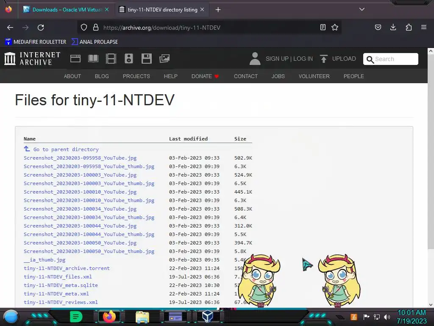Image resolution: width=434 pixels, height=326 pixels.
Task: Open the Internet Archive web icon
Action: coord(75,59)
